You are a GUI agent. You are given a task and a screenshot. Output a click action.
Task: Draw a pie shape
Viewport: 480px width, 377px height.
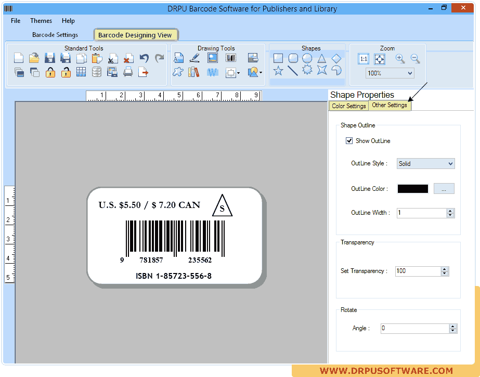pos(336,70)
